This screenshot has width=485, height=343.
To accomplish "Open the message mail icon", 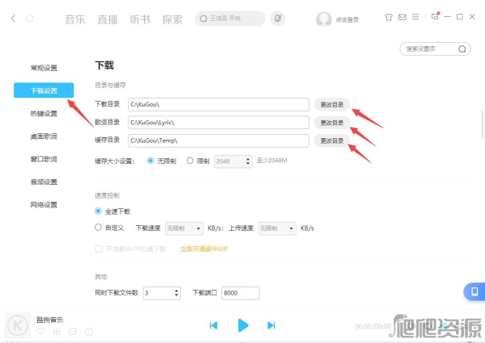I will (x=402, y=17).
